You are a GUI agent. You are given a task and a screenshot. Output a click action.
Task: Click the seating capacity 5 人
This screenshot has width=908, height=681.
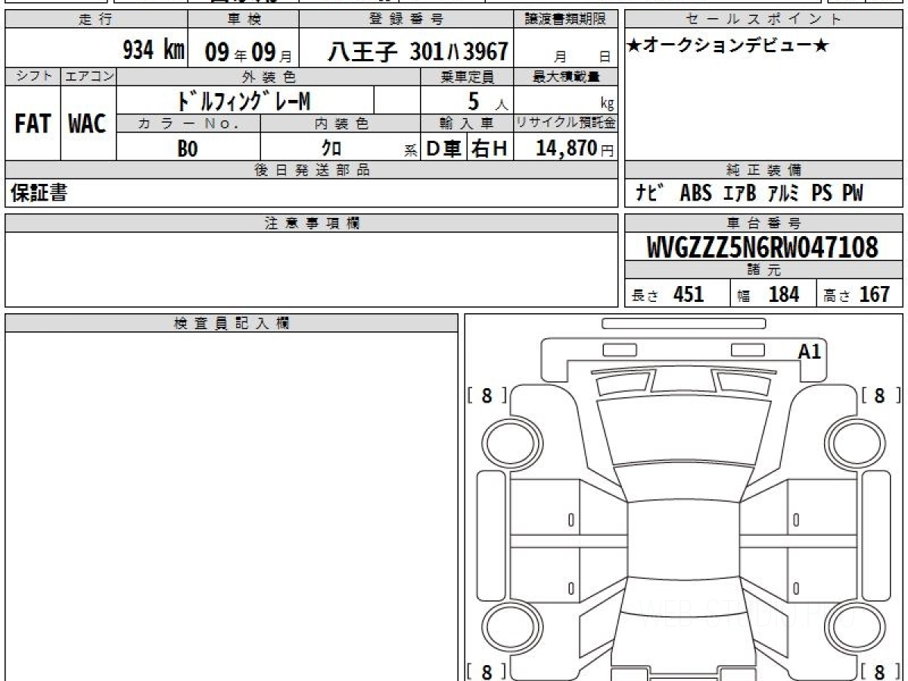click(488, 101)
